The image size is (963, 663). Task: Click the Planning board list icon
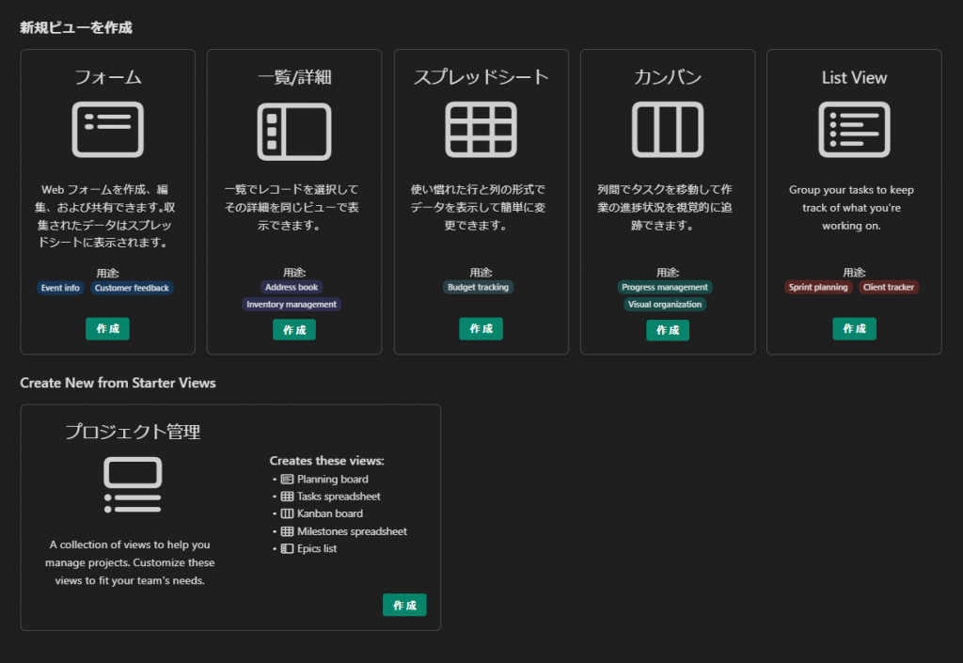pyautogui.click(x=287, y=480)
